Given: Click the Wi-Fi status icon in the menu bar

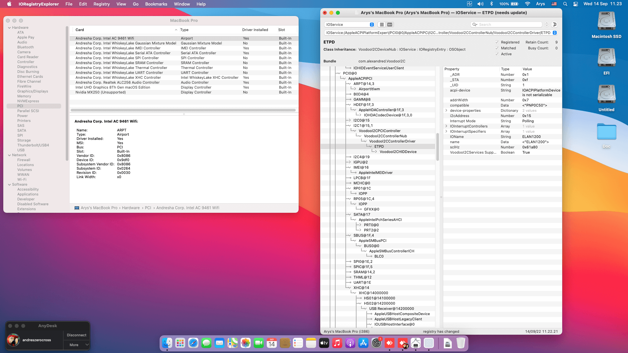Looking at the screenshot, I should 527,4.
